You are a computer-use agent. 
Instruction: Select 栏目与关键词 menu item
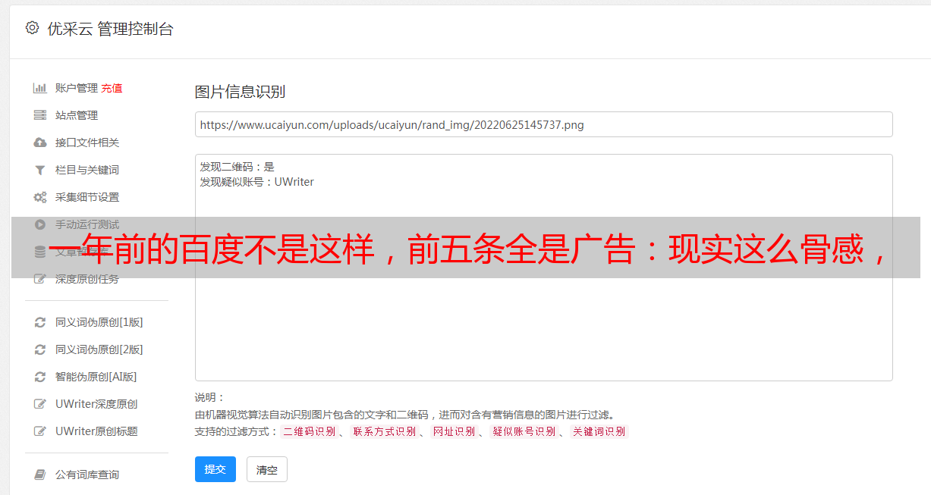pyautogui.click(x=87, y=170)
